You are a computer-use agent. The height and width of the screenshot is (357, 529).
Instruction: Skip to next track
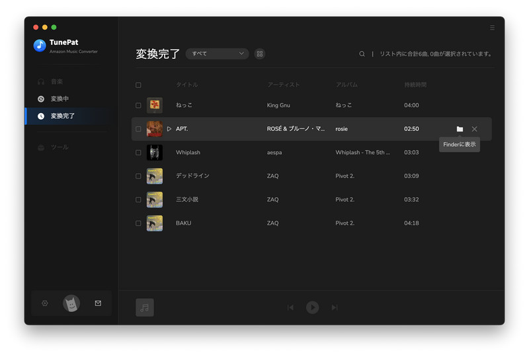335,307
